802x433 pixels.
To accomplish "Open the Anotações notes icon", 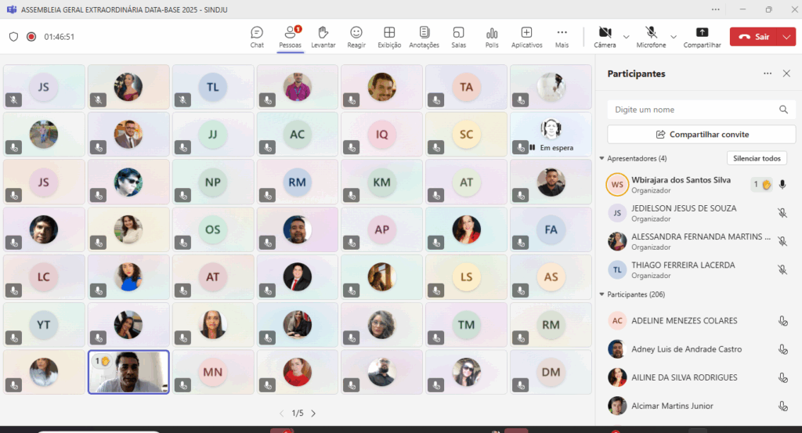I will pos(424,36).
